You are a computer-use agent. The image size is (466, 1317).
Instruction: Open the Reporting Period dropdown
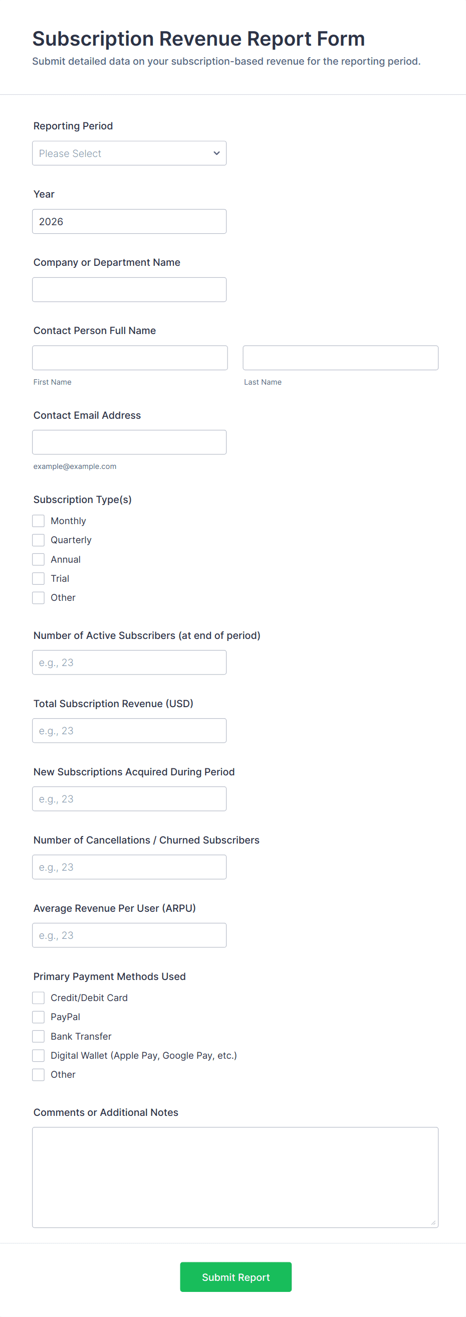tap(129, 153)
